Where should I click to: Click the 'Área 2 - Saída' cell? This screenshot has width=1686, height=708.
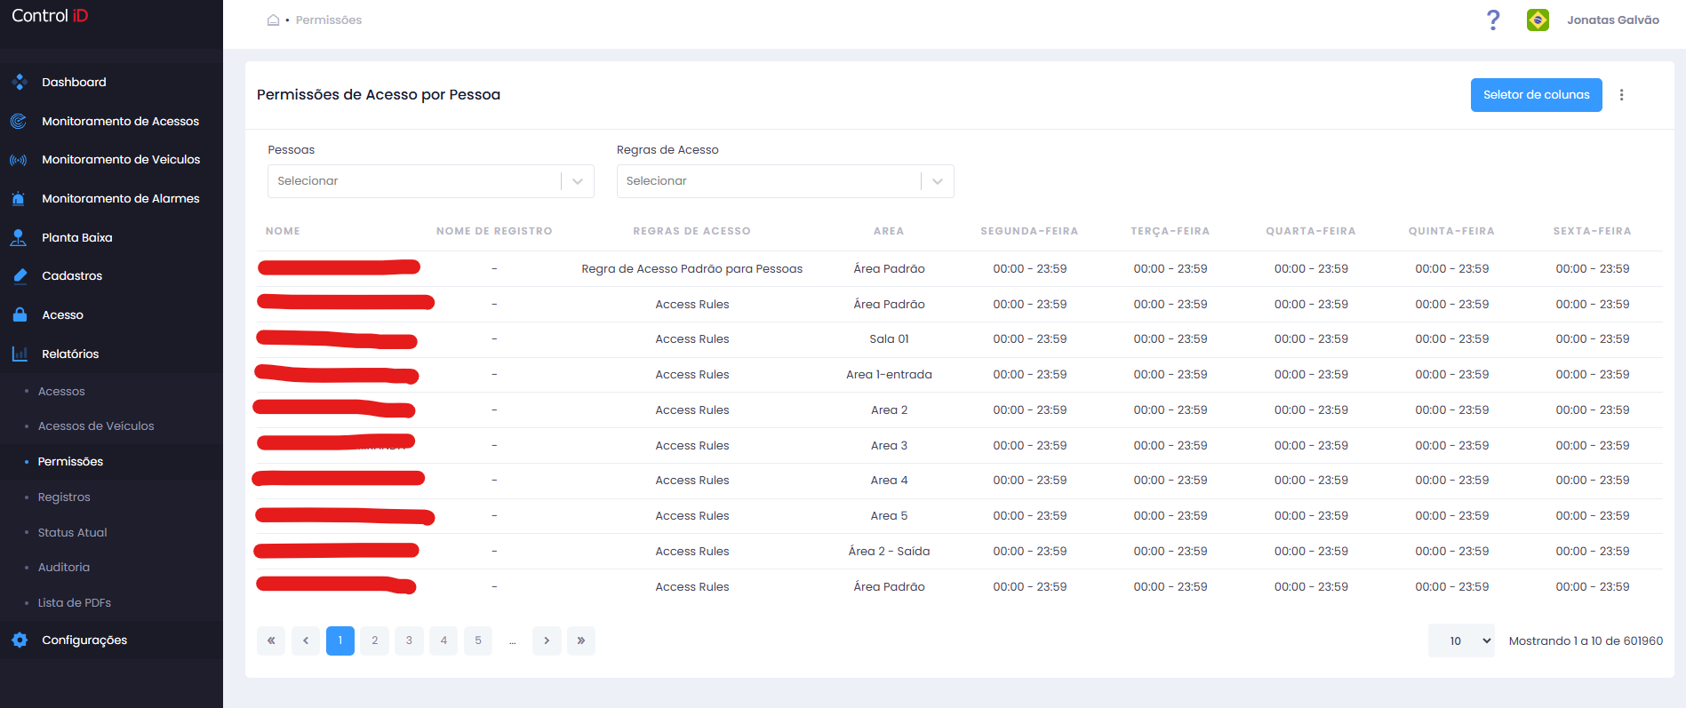point(889,552)
